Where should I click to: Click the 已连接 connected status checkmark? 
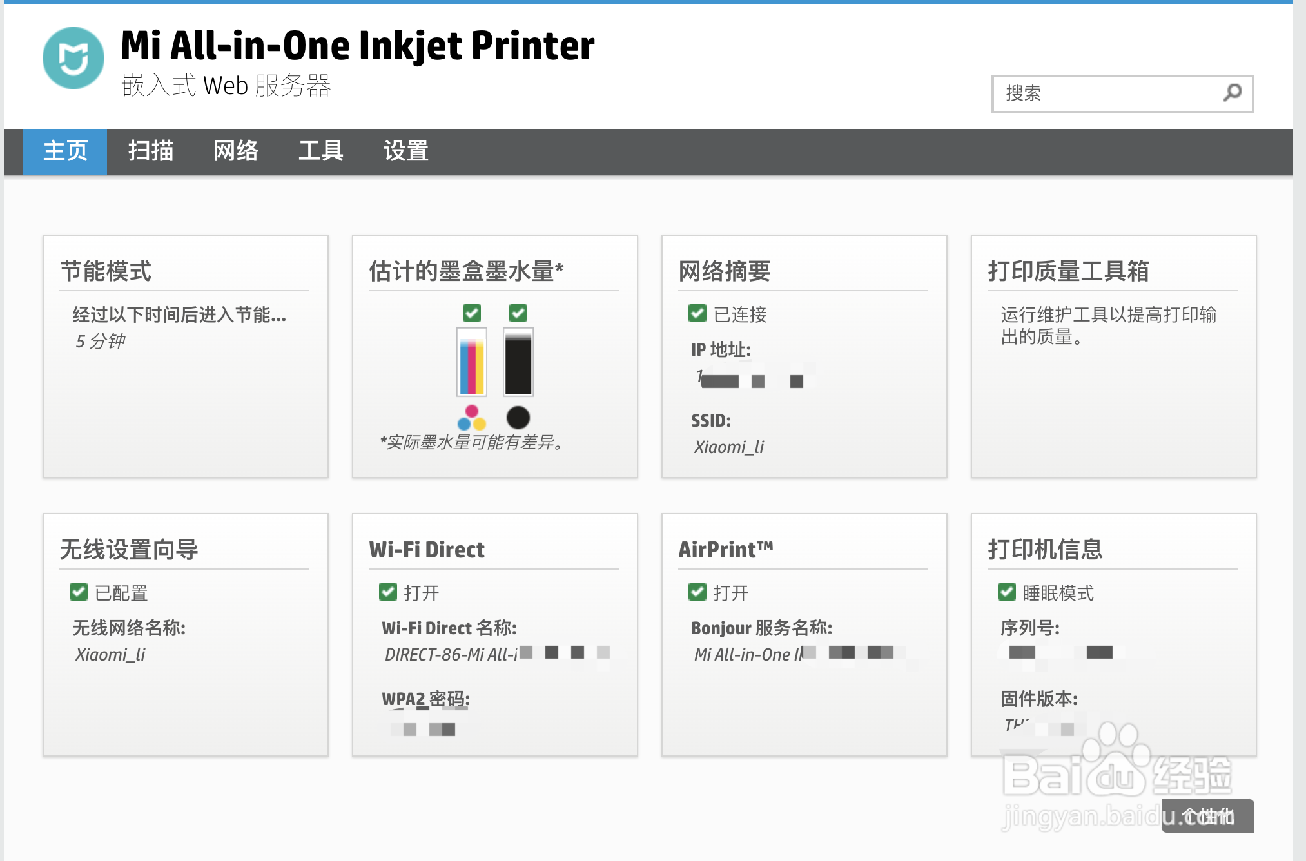(697, 314)
